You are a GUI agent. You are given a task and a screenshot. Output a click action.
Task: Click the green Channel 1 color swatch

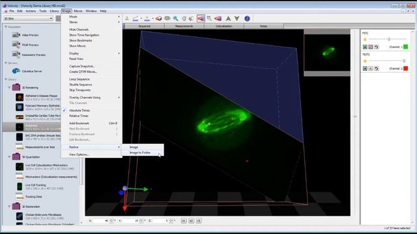click(x=405, y=47)
